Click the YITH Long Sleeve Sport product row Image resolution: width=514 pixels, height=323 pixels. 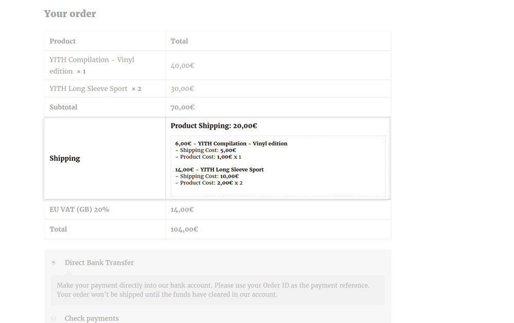tap(88, 89)
